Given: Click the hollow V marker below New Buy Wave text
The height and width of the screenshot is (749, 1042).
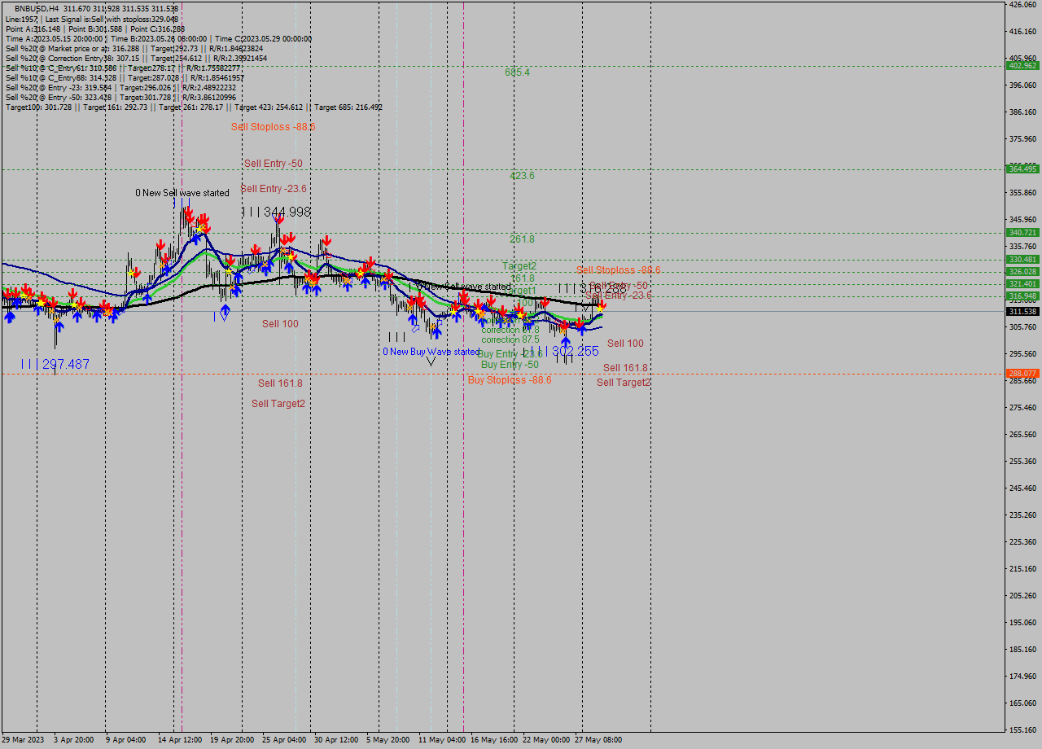Looking at the screenshot, I should [431, 361].
